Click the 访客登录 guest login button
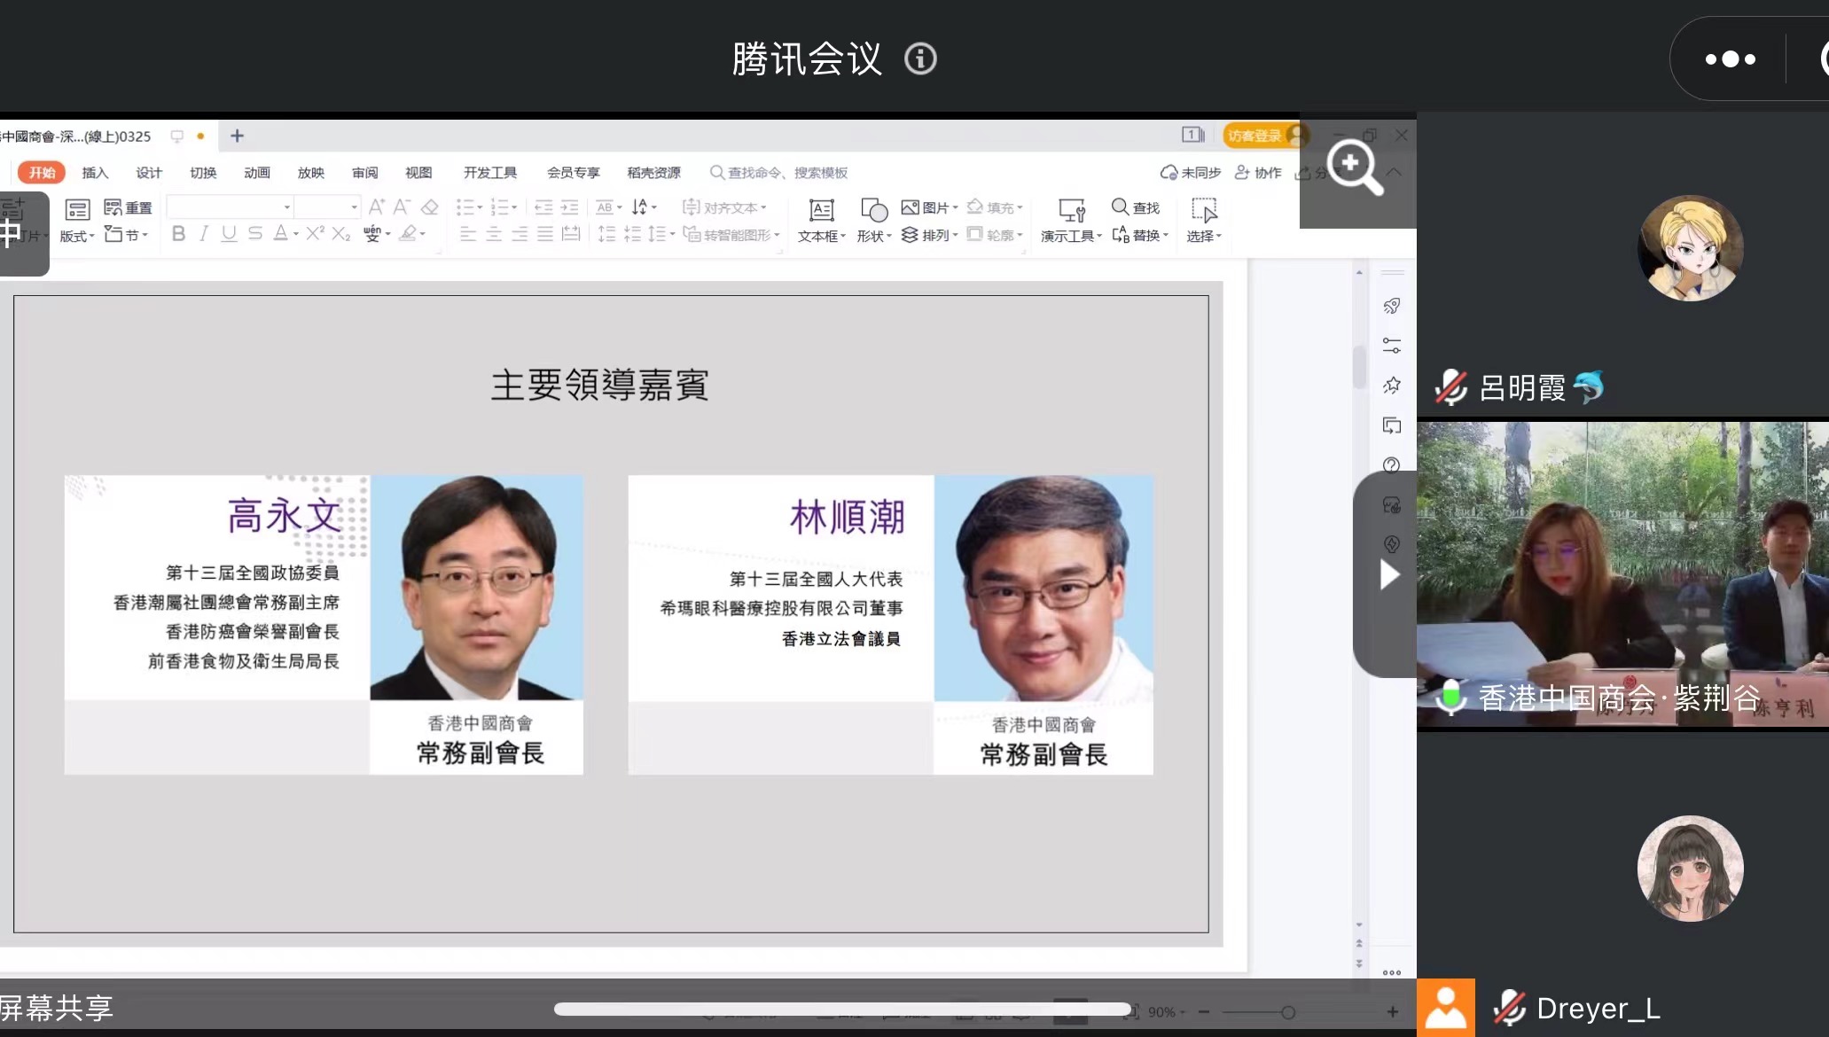Image resolution: width=1829 pixels, height=1037 pixels. [1255, 136]
